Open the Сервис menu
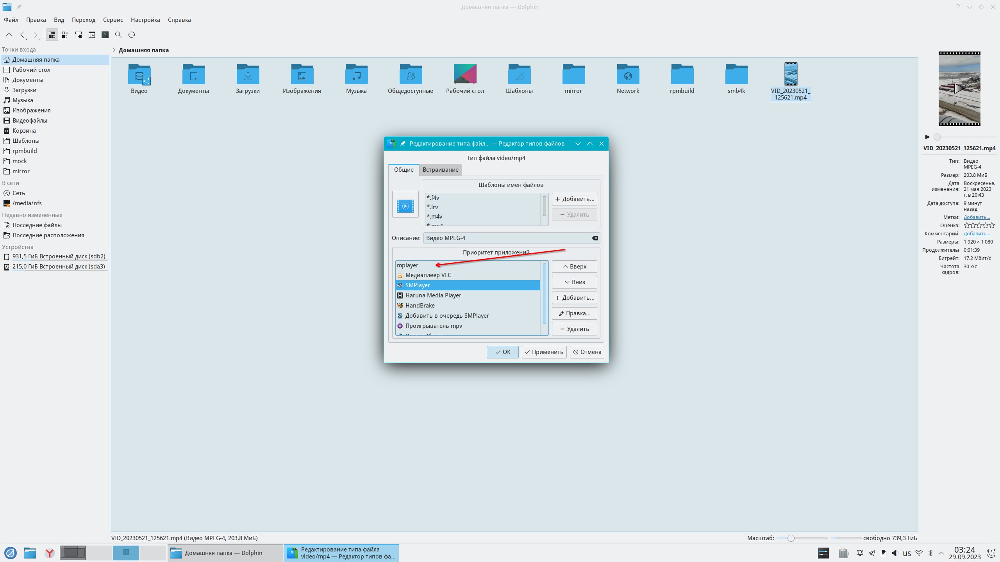The width and height of the screenshot is (1000, 562). point(113,20)
